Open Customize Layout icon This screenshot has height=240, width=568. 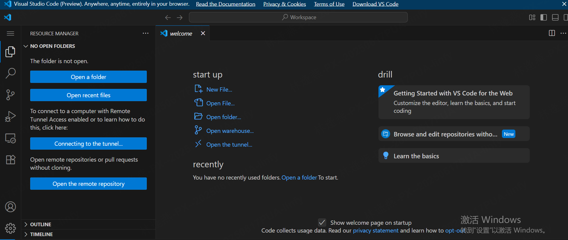(x=532, y=17)
